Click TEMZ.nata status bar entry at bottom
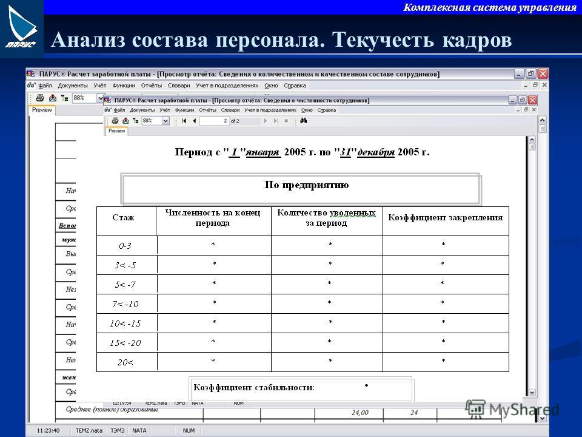The height and width of the screenshot is (437, 582). click(89, 430)
